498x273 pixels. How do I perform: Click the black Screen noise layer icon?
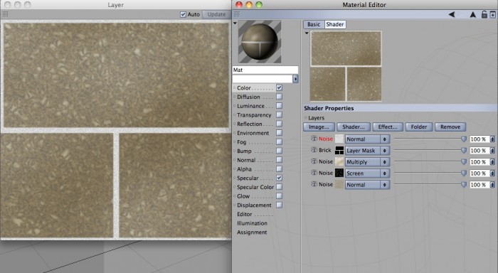click(339, 173)
